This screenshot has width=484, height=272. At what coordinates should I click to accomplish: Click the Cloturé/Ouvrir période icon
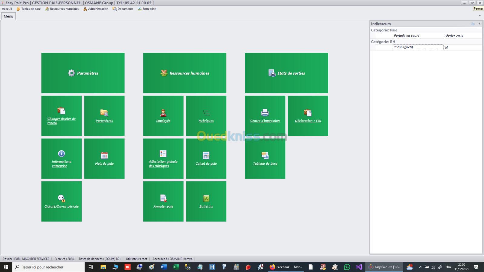pos(61,198)
